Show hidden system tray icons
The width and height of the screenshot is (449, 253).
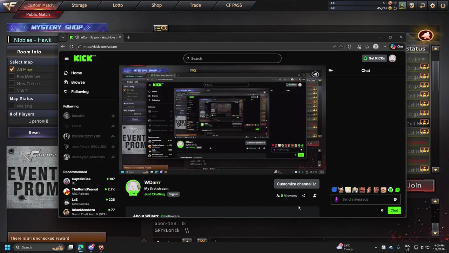[x=376, y=247]
